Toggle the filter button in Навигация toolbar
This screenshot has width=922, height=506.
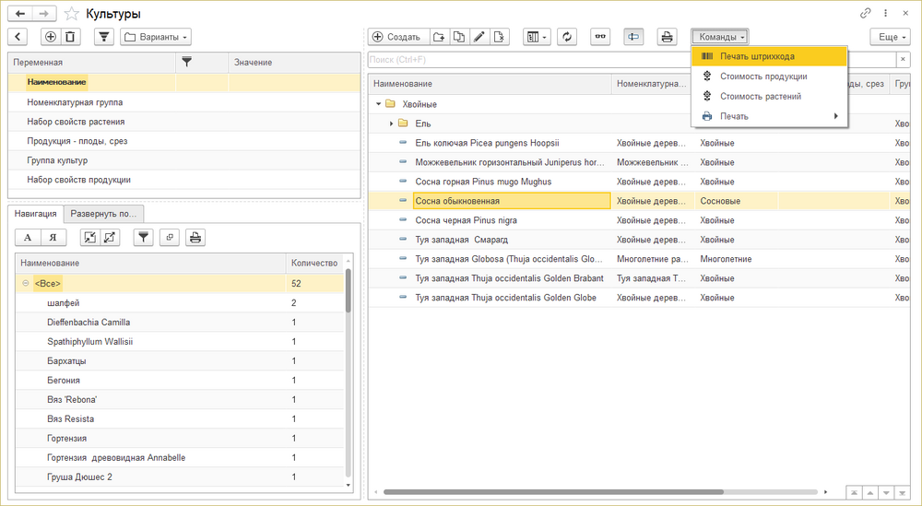point(143,237)
